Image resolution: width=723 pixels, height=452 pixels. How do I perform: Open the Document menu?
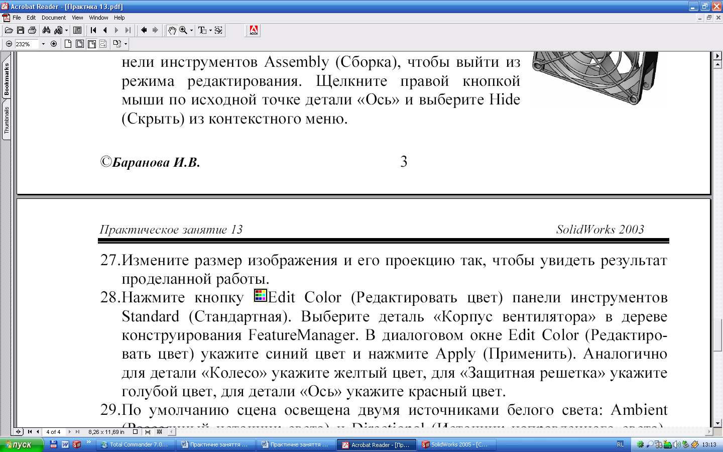click(54, 18)
